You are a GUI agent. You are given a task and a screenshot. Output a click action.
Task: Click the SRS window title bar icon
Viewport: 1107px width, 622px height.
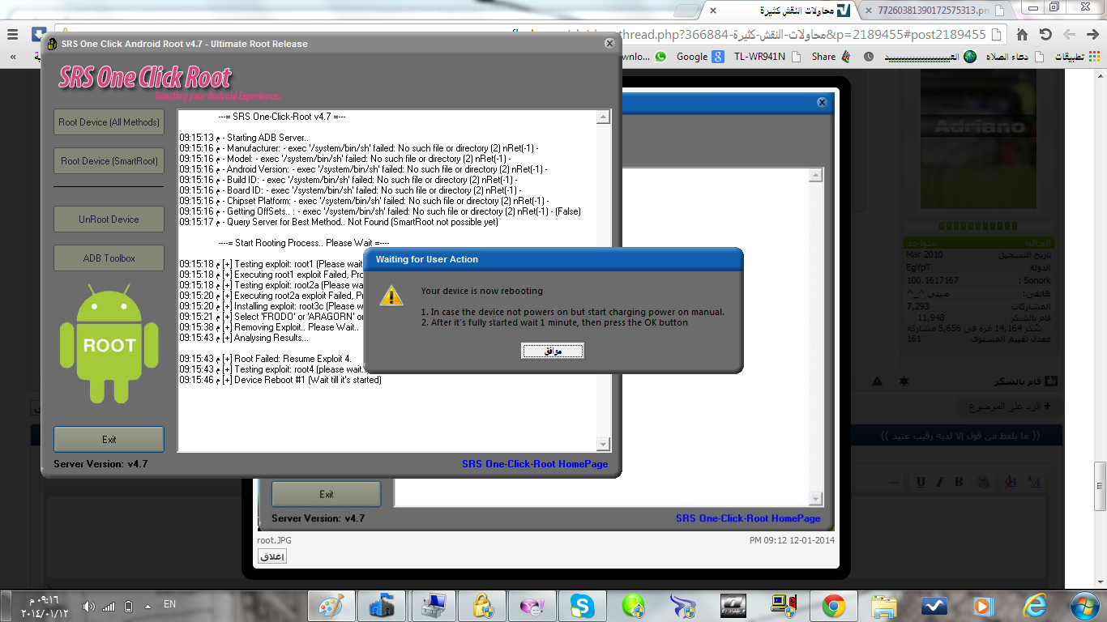click(51, 44)
